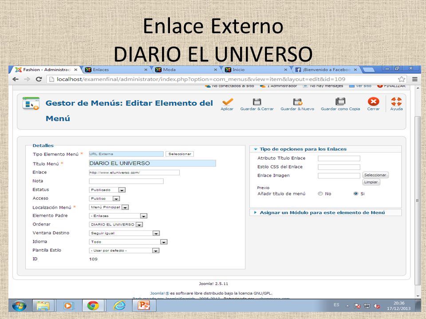The height and width of the screenshot is (319, 426).
Task: Open Internet Explorer from the taskbar
Action: 119,306
